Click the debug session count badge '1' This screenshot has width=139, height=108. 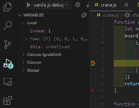(10, 66)
